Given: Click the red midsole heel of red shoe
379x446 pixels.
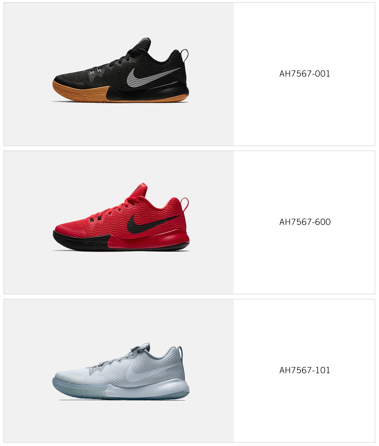Looking at the screenshot, I should pyautogui.click(x=150, y=240).
